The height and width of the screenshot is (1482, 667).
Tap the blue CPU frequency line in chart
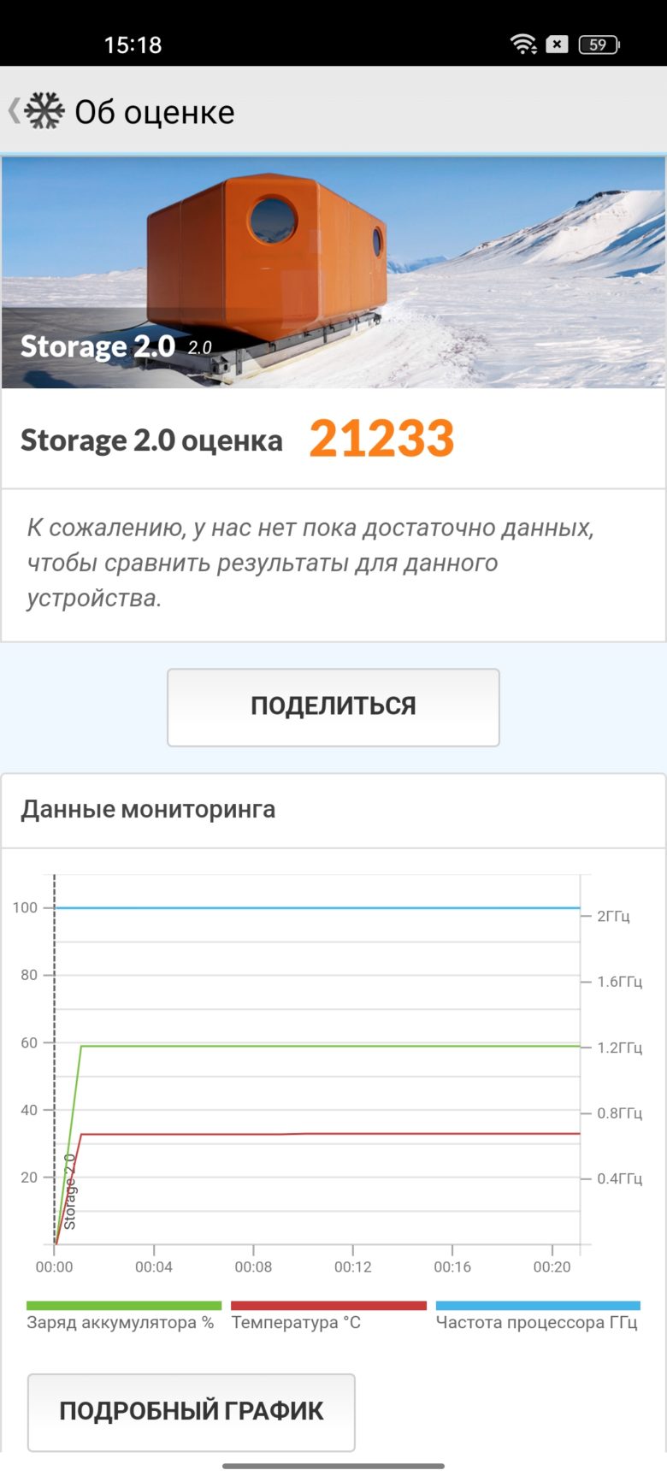point(317,907)
